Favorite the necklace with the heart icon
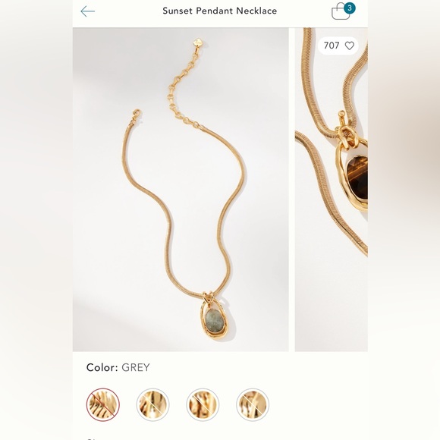 [350, 46]
